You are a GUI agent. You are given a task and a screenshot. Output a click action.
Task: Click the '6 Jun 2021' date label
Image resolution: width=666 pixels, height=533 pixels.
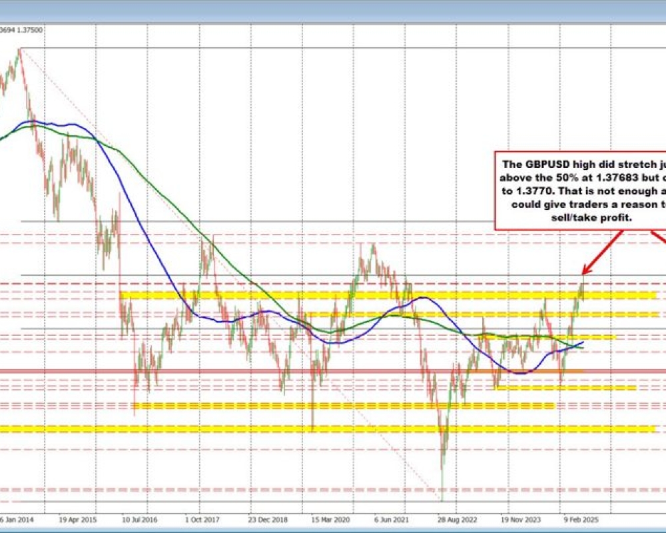392,520
